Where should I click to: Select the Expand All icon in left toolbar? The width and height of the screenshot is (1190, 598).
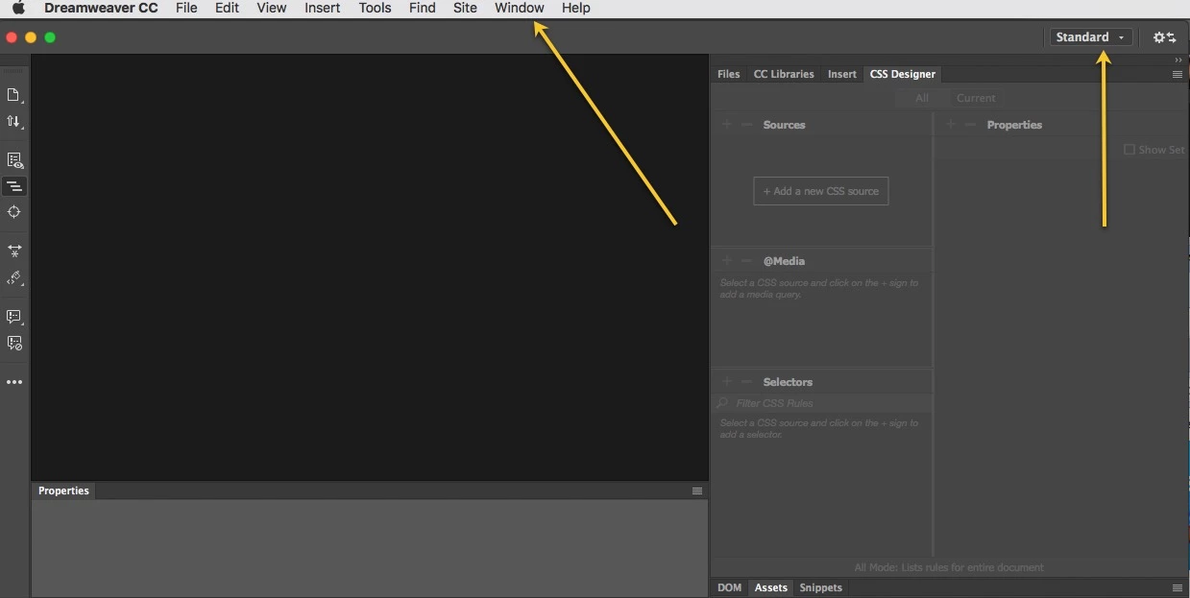click(x=14, y=250)
